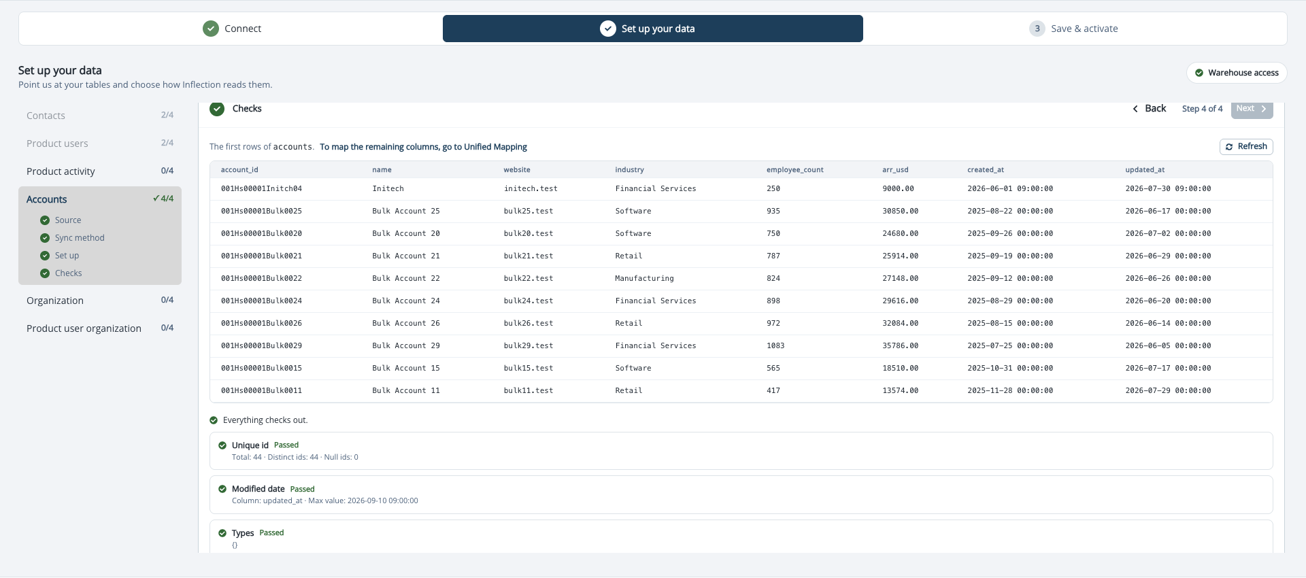The height and width of the screenshot is (578, 1306).
Task: Open the Connect step
Action: (x=231, y=29)
